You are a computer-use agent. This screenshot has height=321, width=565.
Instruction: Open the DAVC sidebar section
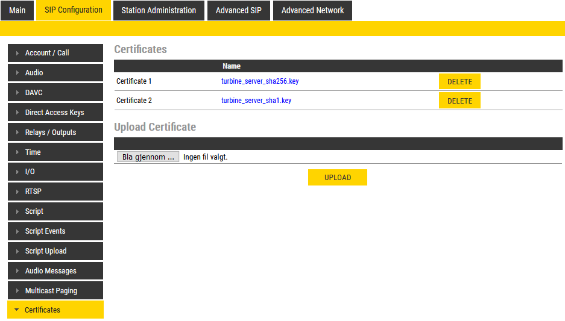(55, 93)
